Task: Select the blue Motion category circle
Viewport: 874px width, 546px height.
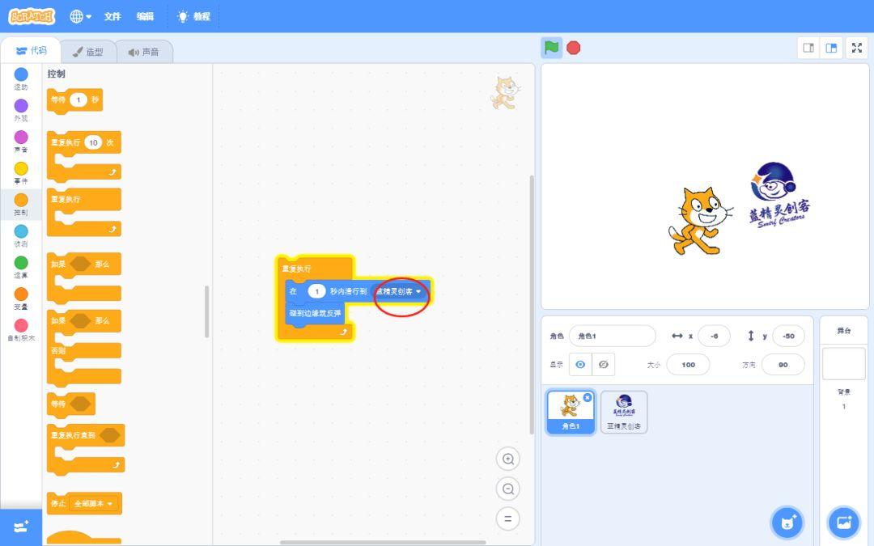Action: click(x=21, y=74)
